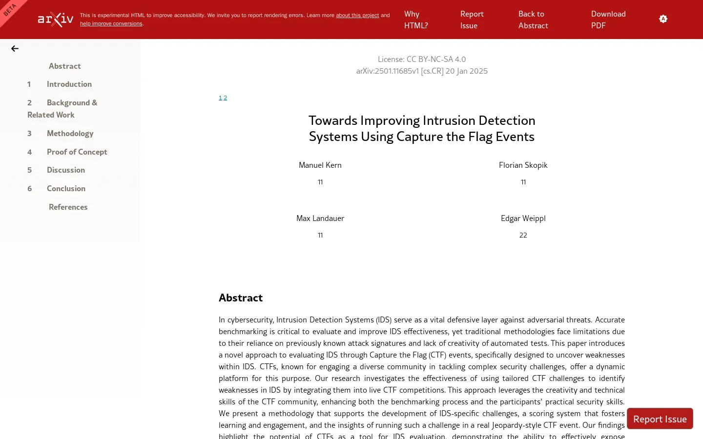Jump to Abstract in table of contents
Image resolution: width=703 pixels, height=439 pixels.
point(64,66)
